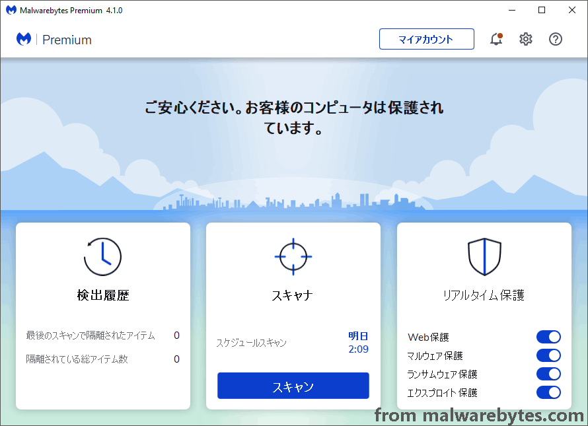Open help via the question mark icon
Screen dimensions: 588x426
point(556,39)
